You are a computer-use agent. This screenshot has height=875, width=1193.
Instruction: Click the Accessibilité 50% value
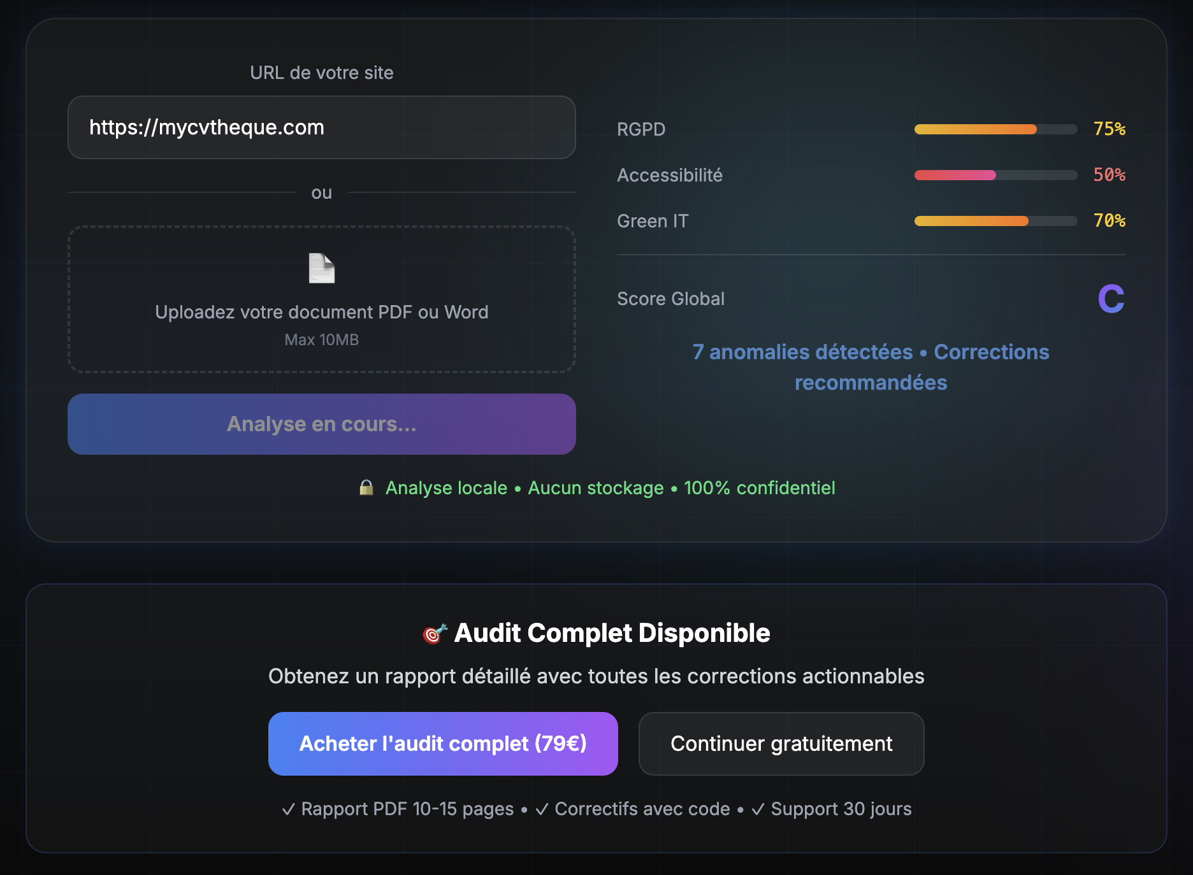[1110, 175]
